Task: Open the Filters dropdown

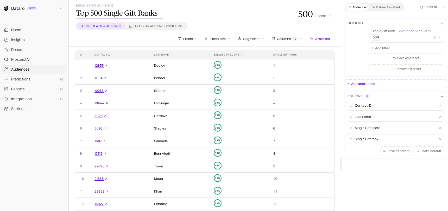Action: tap(188, 39)
